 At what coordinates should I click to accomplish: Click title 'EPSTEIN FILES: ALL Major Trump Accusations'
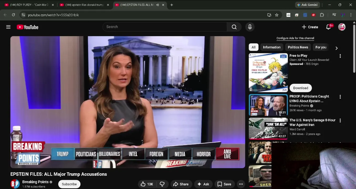click(59, 174)
